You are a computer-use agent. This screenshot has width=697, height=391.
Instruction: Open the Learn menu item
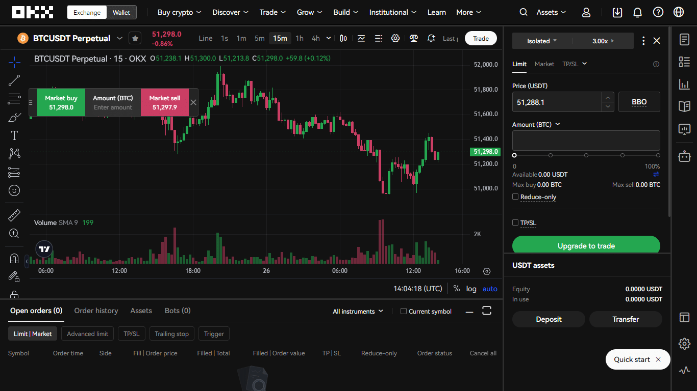[x=437, y=12]
